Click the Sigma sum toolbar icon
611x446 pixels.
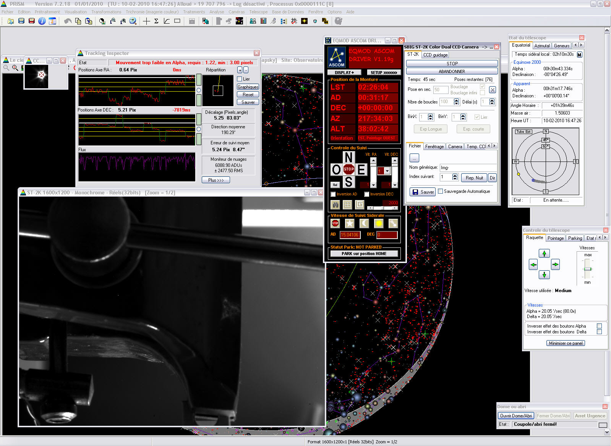click(x=156, y=21)
